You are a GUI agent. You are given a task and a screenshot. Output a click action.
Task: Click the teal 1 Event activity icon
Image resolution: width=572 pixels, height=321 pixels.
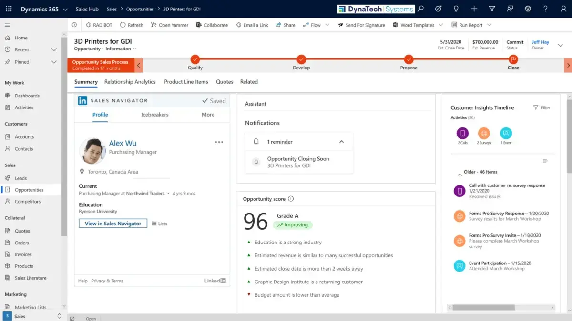(x=506, y=133)
